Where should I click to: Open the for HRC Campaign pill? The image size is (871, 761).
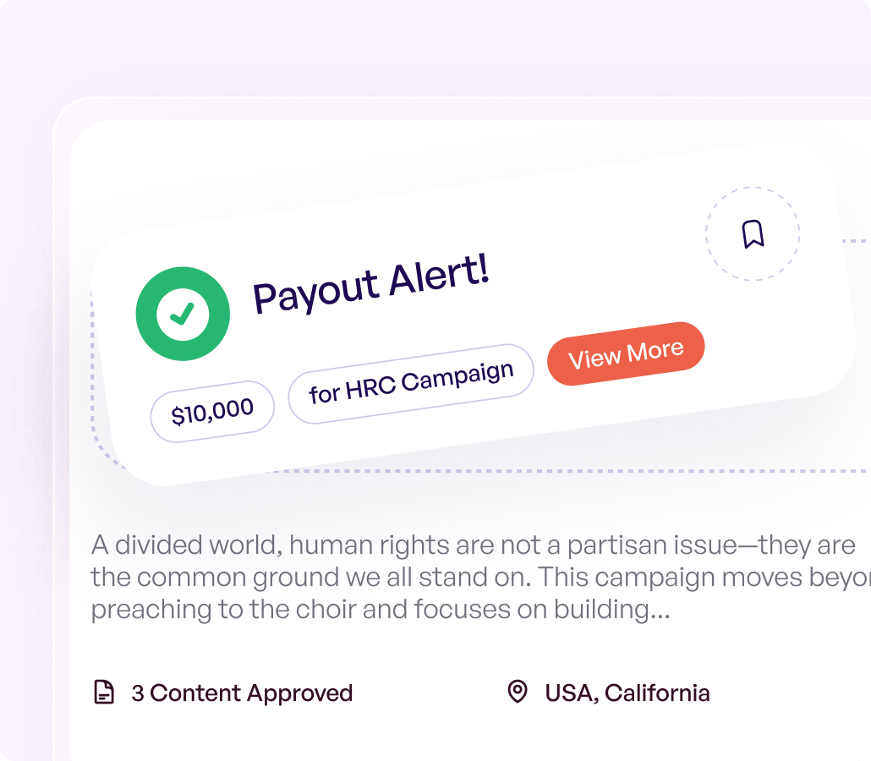[410, 372]
